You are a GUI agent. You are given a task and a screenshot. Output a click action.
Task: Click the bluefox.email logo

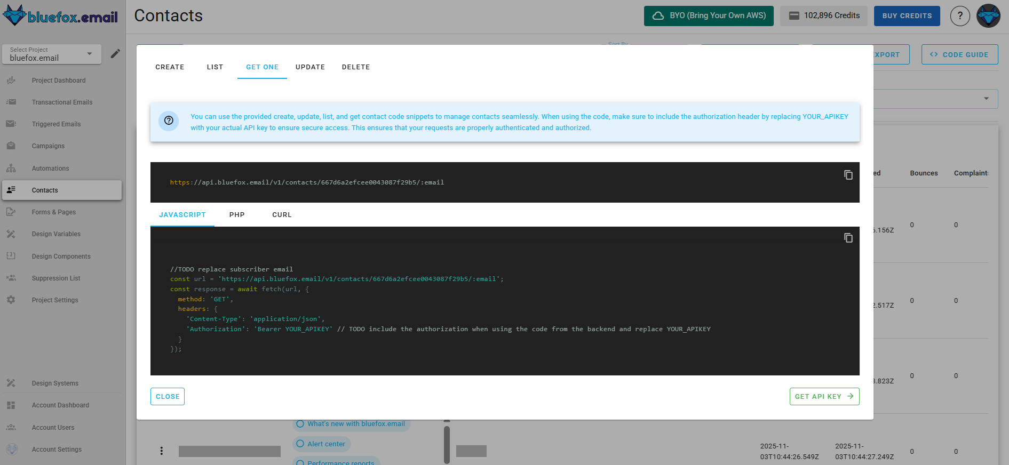(x=60, y=16)
